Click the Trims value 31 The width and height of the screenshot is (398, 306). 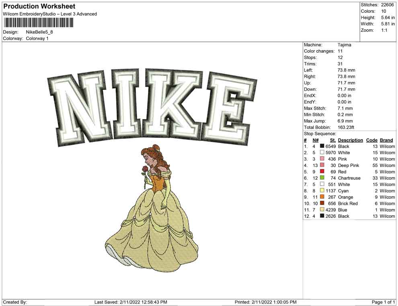[340, 64]
